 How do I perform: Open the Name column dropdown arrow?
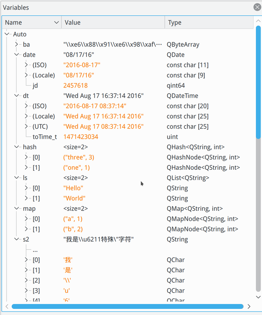pos(57,23)
